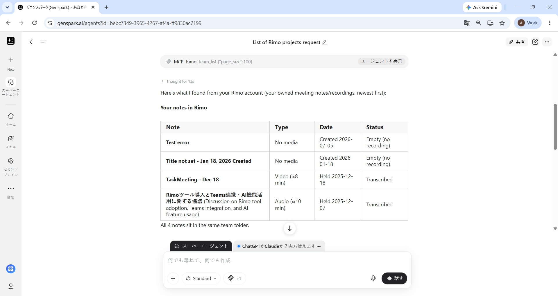Add attachment with the plus button

point(173,279)
